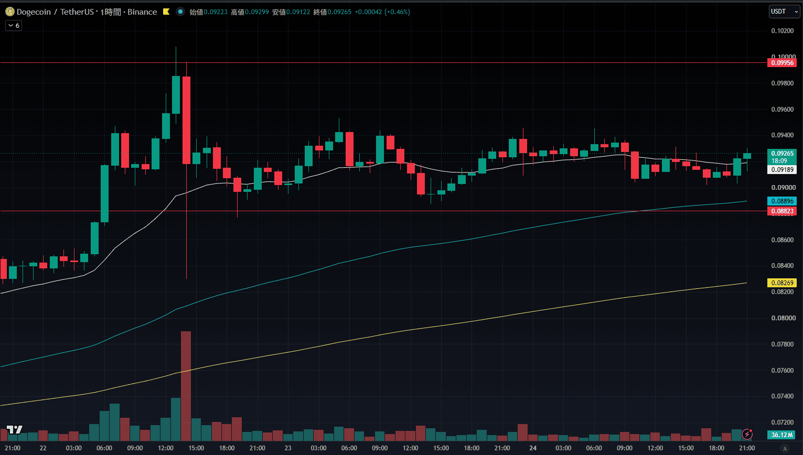Image resolution: width=803 pixels, height=455 pixels.
Task: Click the date marker 24 on the time axis
Action: [x=533, y=448]
